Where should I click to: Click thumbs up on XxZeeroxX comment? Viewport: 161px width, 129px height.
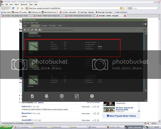coord(98,107)
